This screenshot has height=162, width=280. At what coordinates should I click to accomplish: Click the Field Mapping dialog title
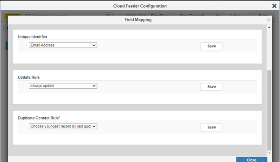pyautogui.click(x=138, y=20)
